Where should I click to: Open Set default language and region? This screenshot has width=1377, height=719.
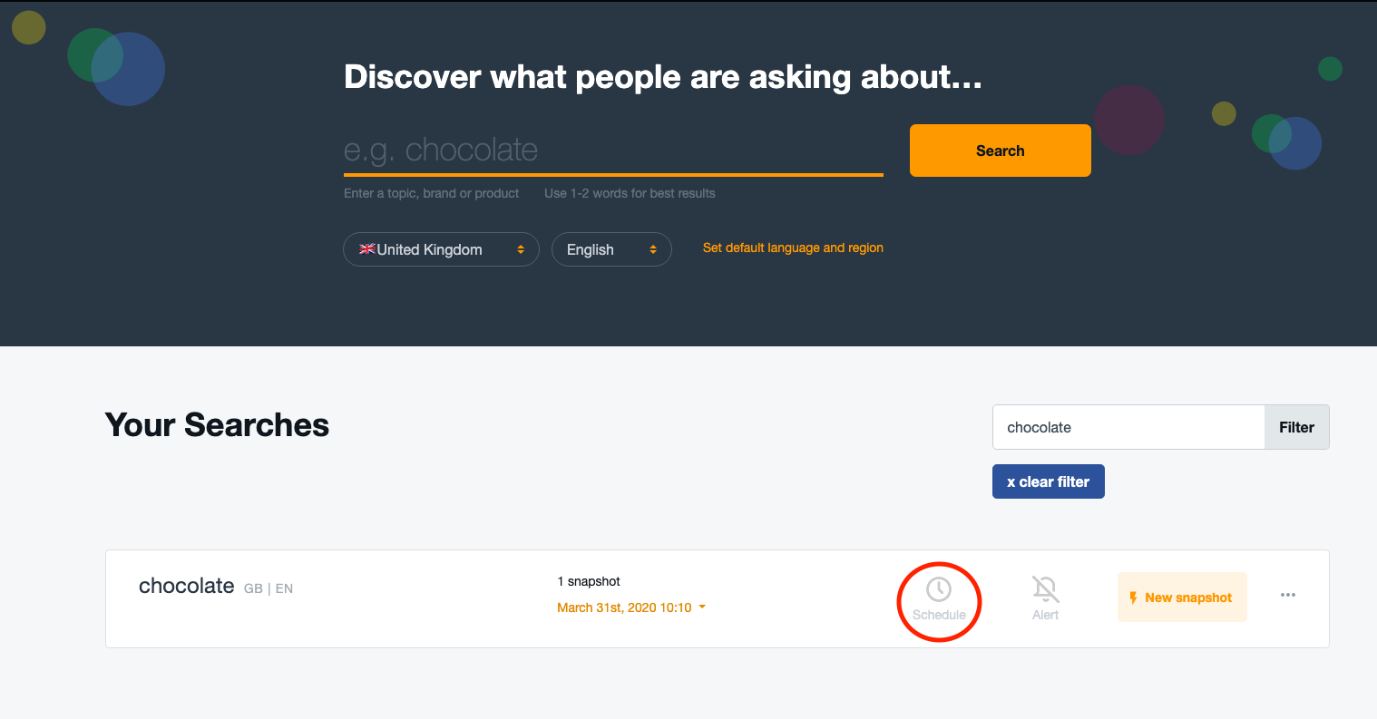[792, 248]
